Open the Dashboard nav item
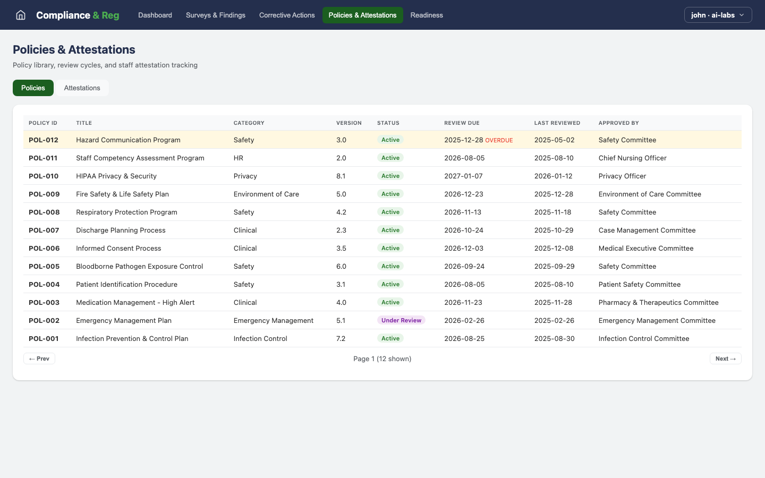 pyautogui.click(x=155, y=15)
